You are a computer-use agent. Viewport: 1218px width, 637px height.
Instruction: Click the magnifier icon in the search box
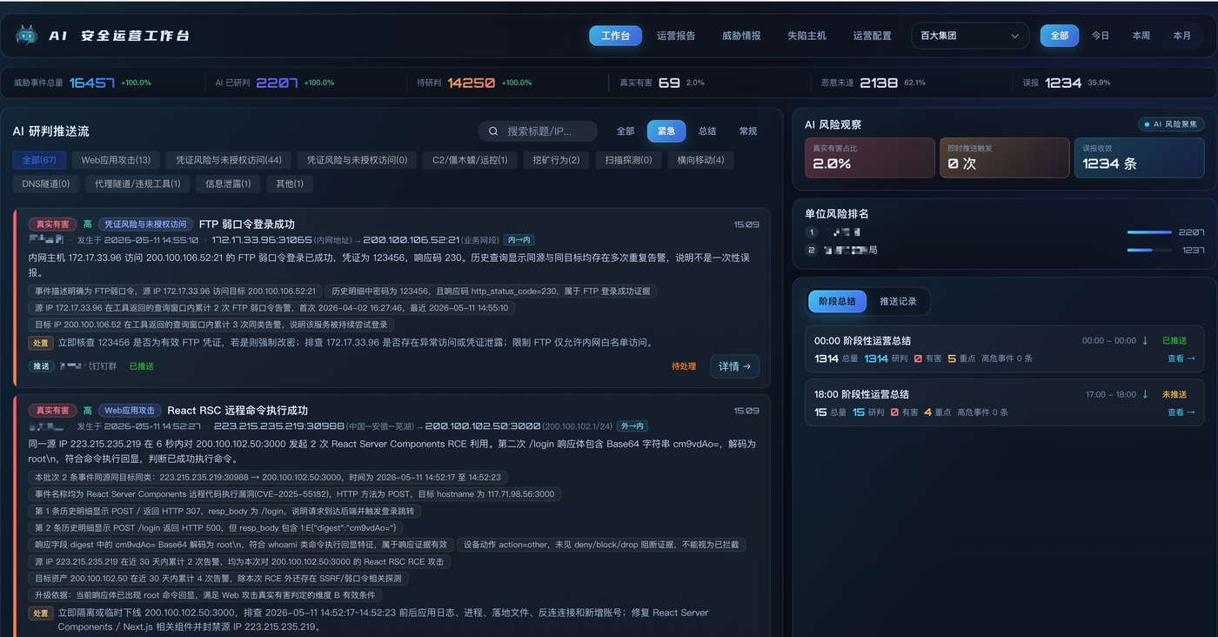(x=493, y=131)
